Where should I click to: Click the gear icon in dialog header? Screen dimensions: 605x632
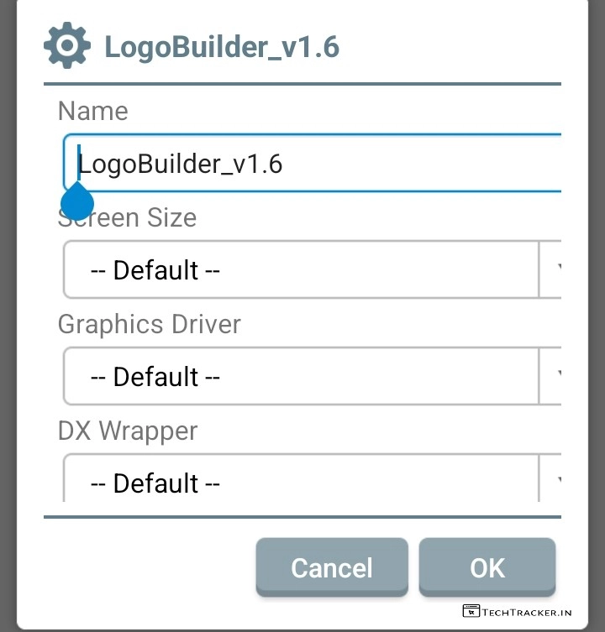pyautogui.click(x=67, y=47)
